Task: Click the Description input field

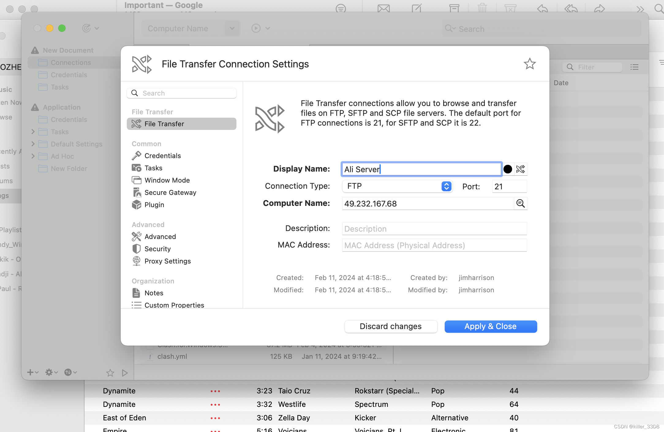Action: coord(434,229)
